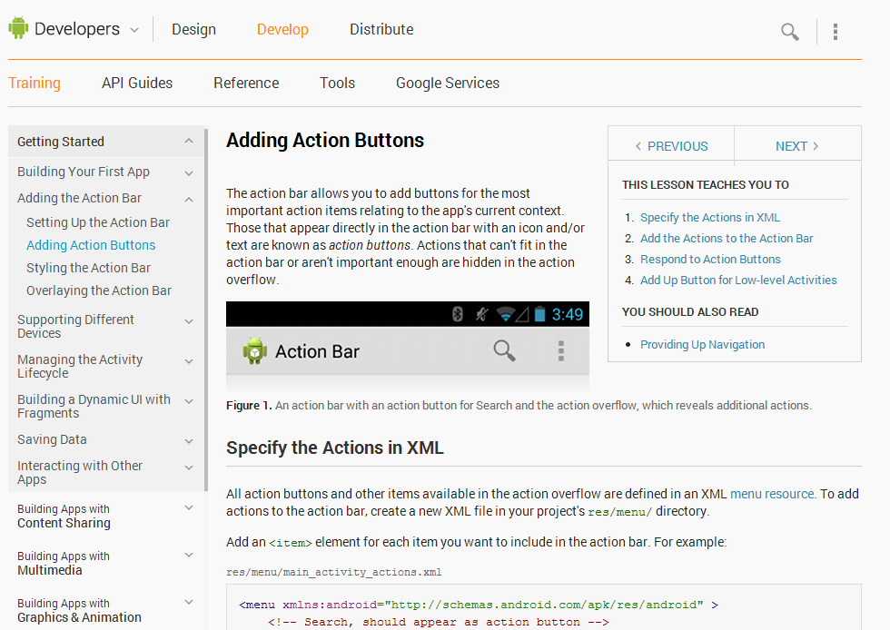Viewport: 890px width, 630px height.
Task: Expand Building a Dynamic UI with Fragments chevron
Action: (189, 400)
